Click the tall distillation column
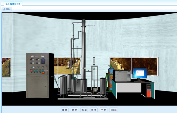 click(x=84, y=55)
